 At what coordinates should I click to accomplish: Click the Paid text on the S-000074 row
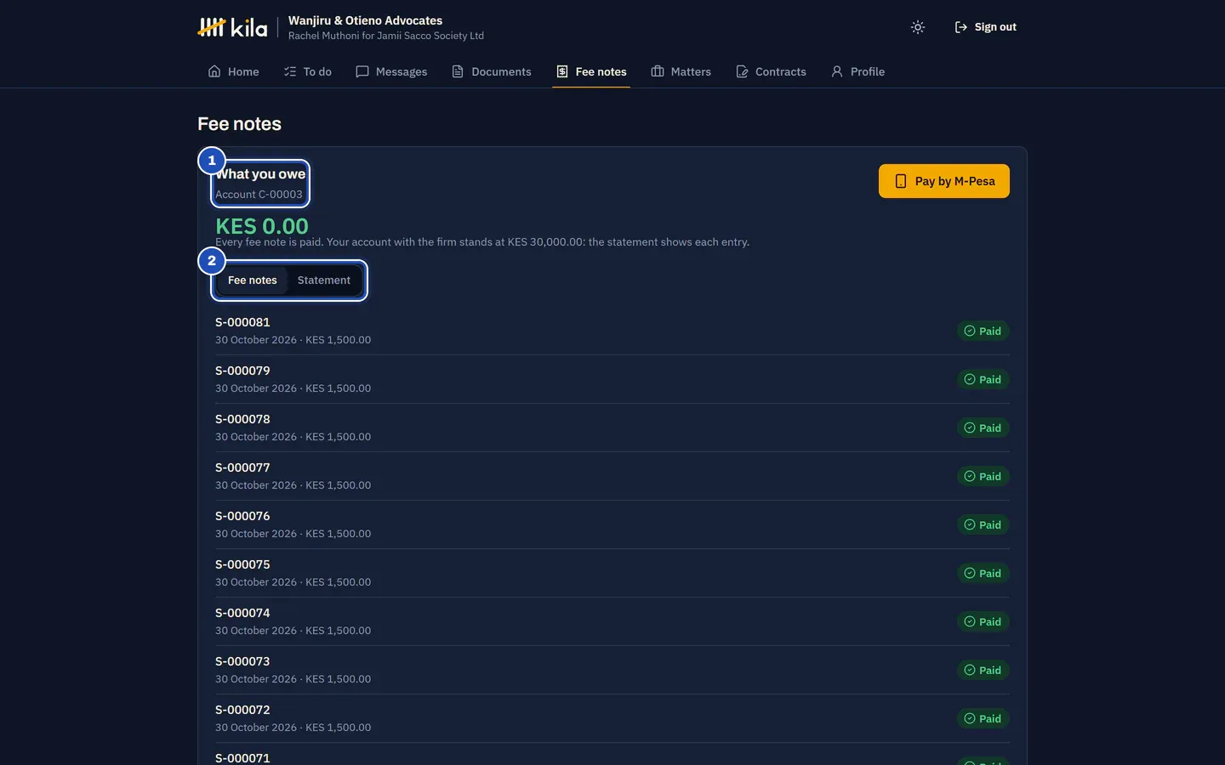tap(990, 621)
